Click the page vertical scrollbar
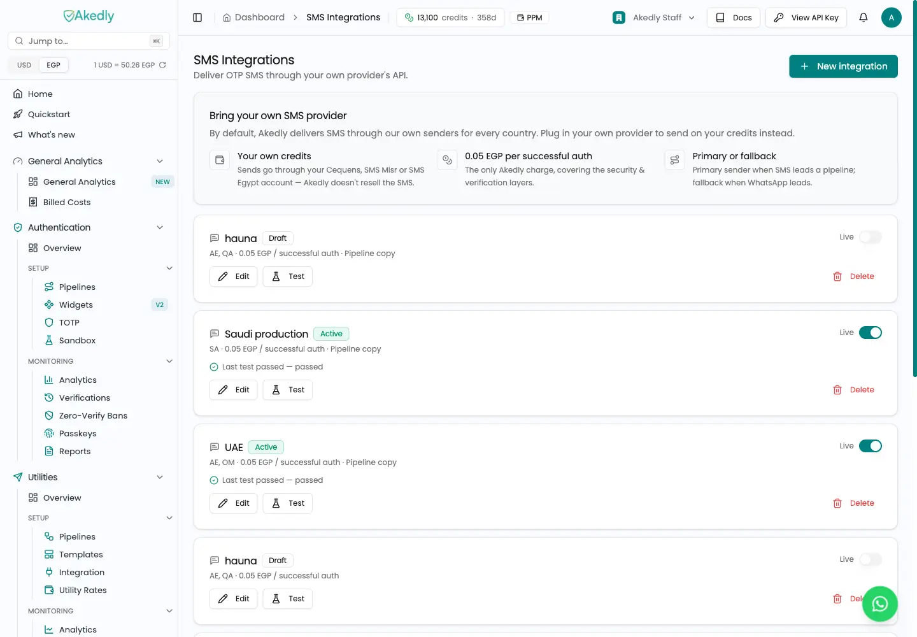 click(914, 189)
